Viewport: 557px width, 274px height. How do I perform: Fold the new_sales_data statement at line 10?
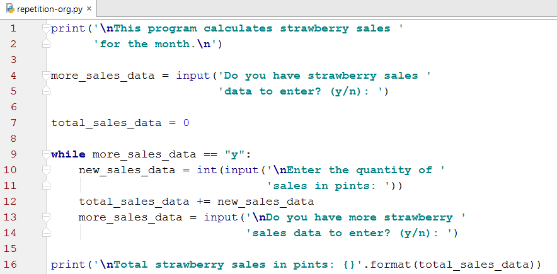[x=45, y=170]
